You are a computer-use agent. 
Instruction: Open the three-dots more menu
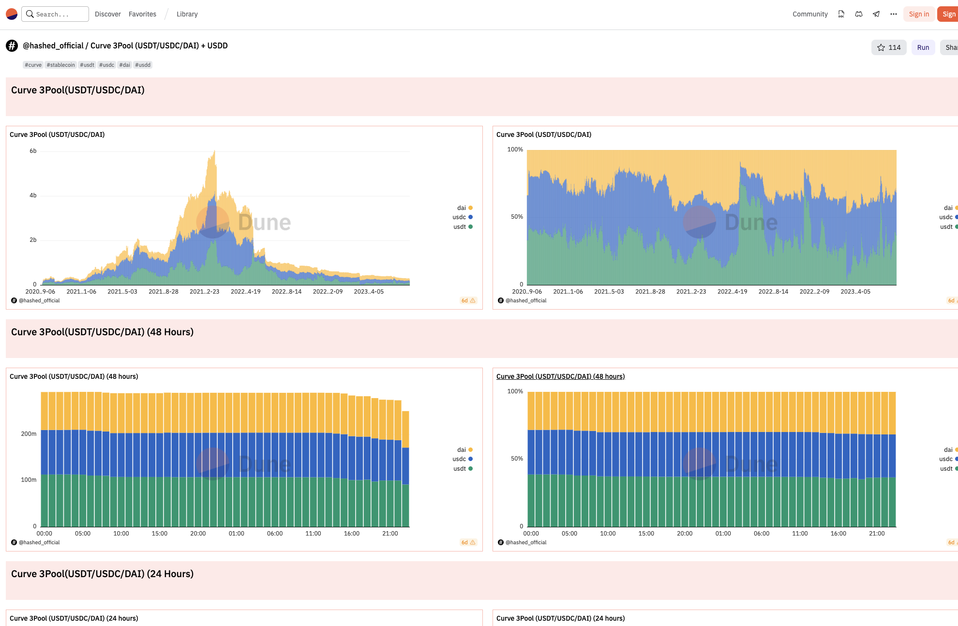point(894,14)
